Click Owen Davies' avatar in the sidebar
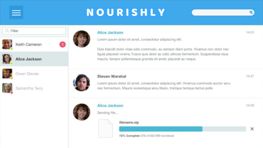This screenshot has width=263, height=148. tap(7, 73)
